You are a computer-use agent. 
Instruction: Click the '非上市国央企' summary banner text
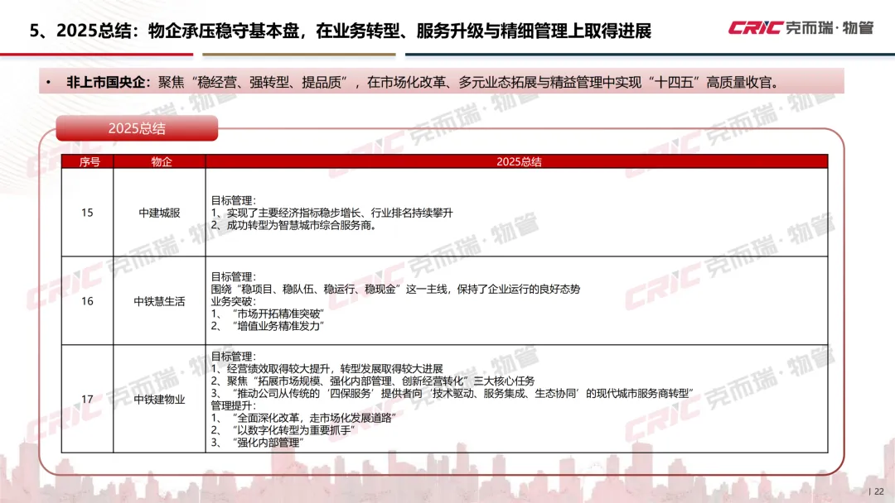pos(423,83)
